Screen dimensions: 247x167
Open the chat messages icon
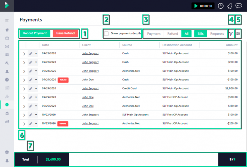[x=239, y=6]
